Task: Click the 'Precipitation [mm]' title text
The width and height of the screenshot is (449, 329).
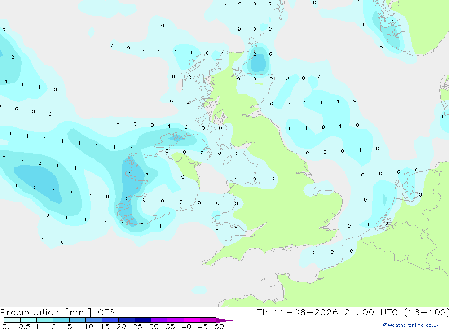Action: point(46,312)
